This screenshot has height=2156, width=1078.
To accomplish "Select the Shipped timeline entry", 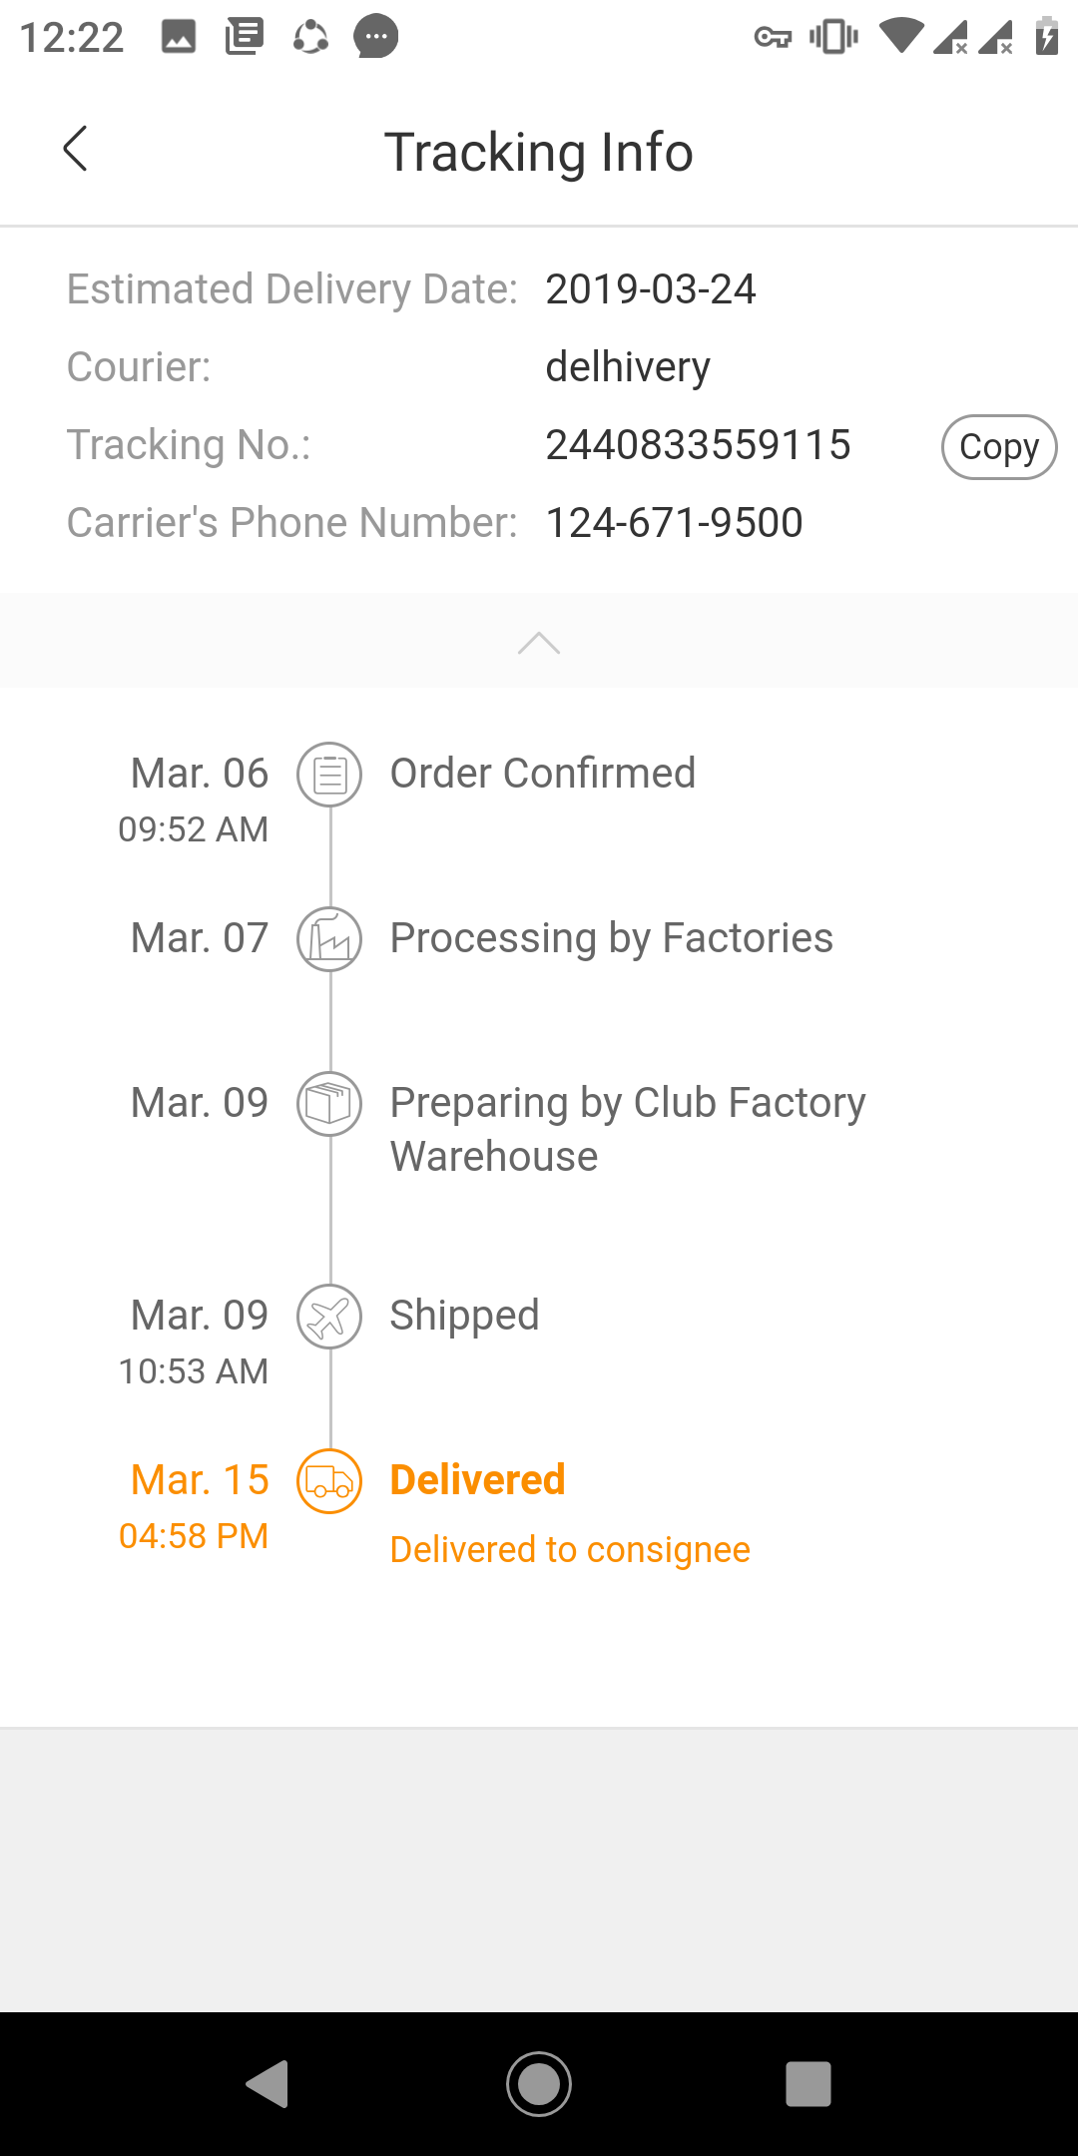I will point(464,1316).
